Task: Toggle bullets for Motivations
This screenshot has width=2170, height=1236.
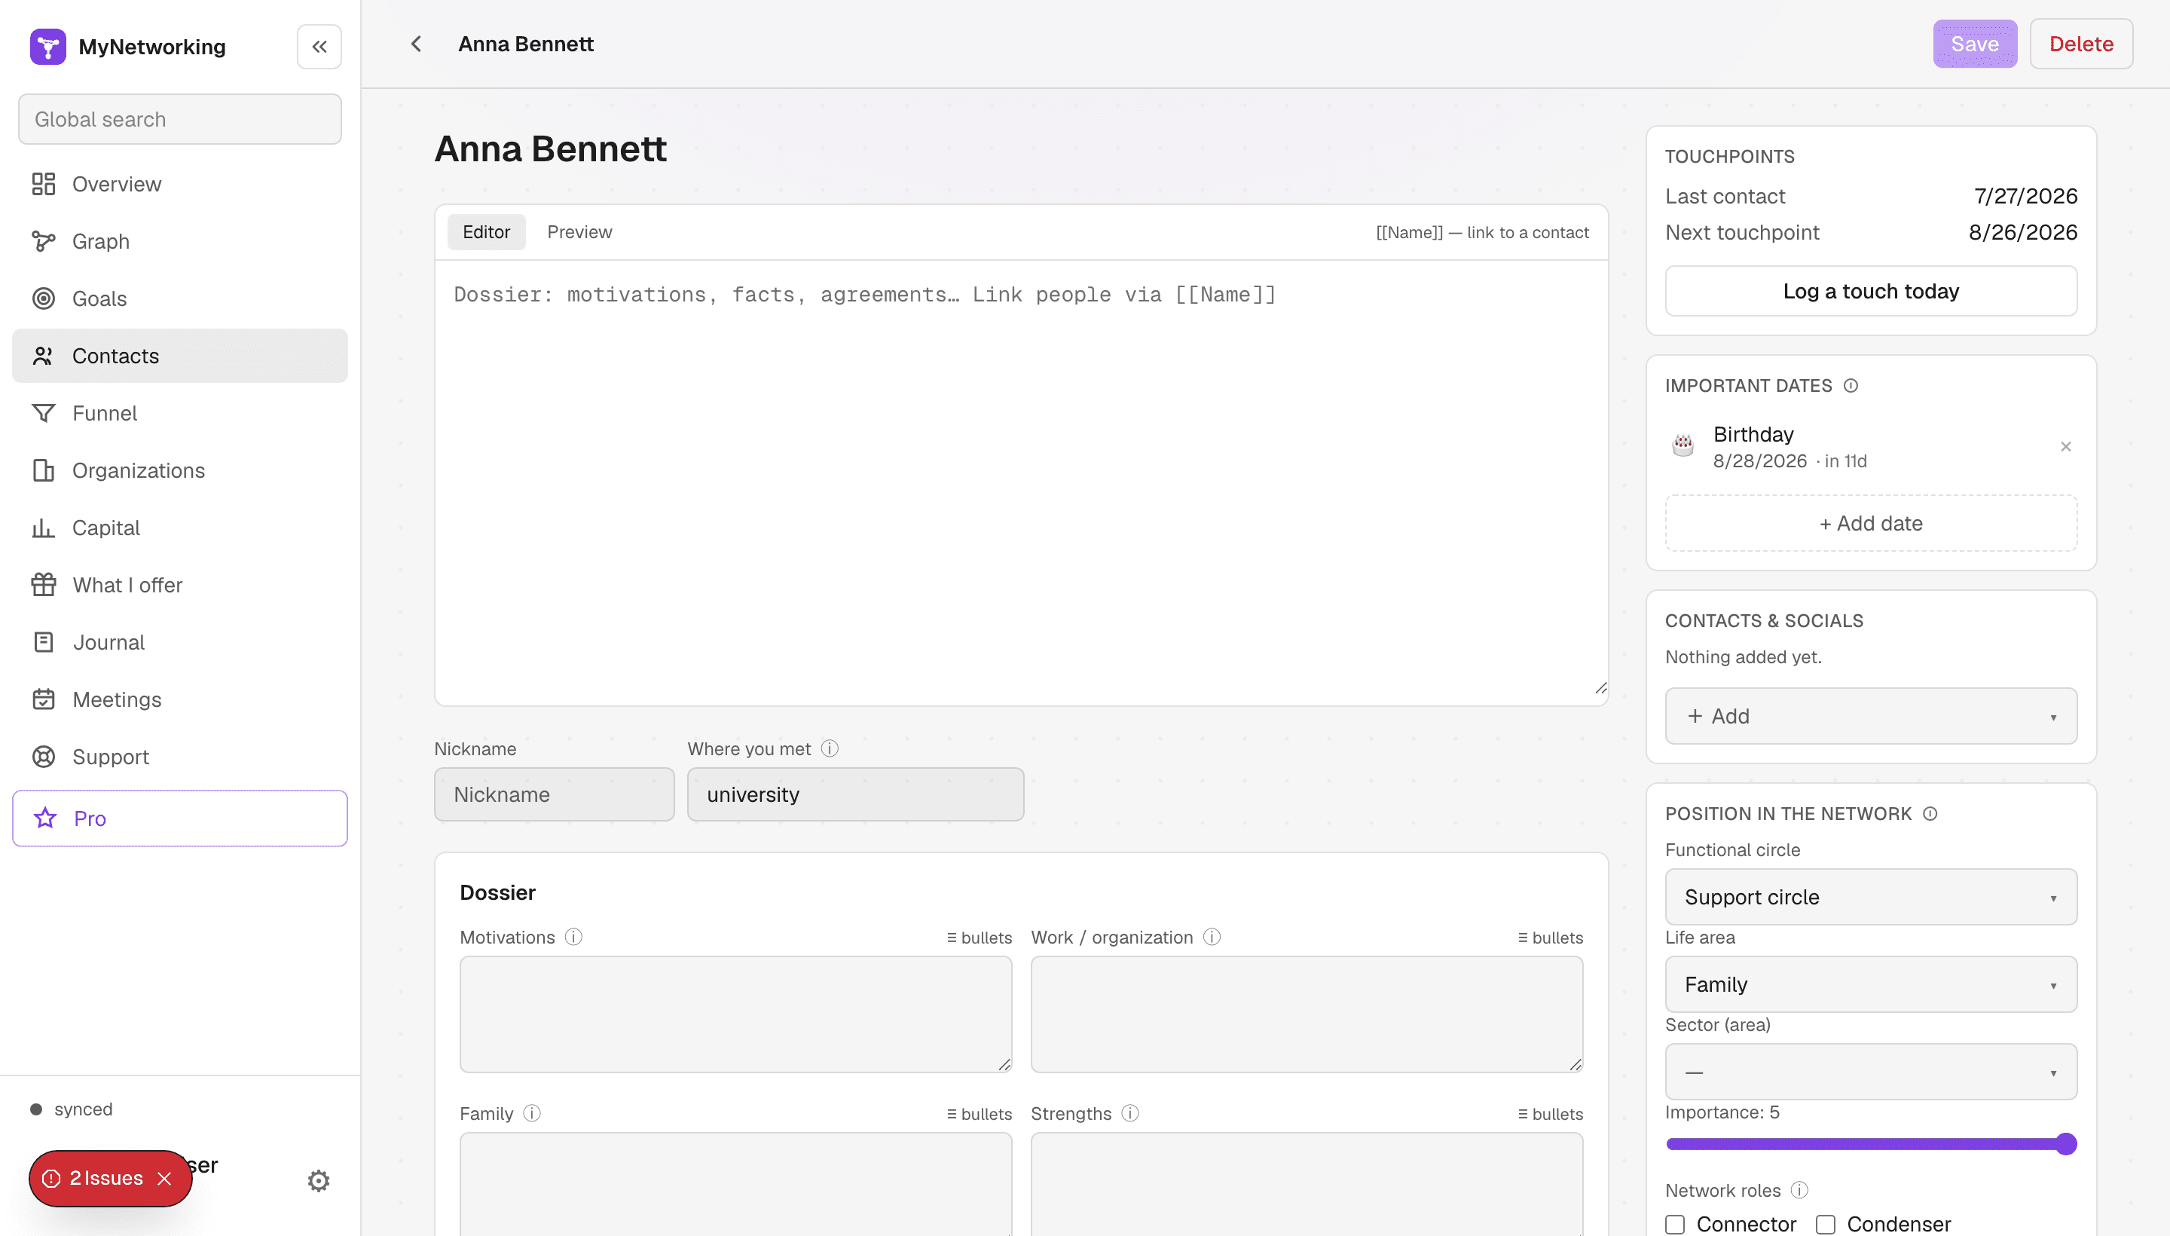Action: (x=980, y=938)
